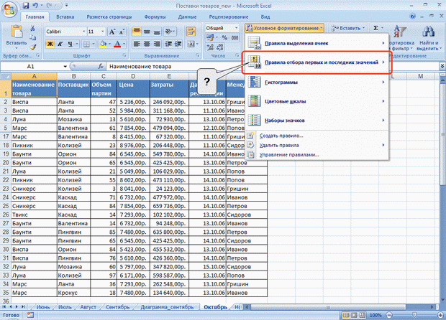Screen dimensions: 446x320
Task: Open Найти и выделить binoculars
Action: pyautogui.click(x=429, y=38)
